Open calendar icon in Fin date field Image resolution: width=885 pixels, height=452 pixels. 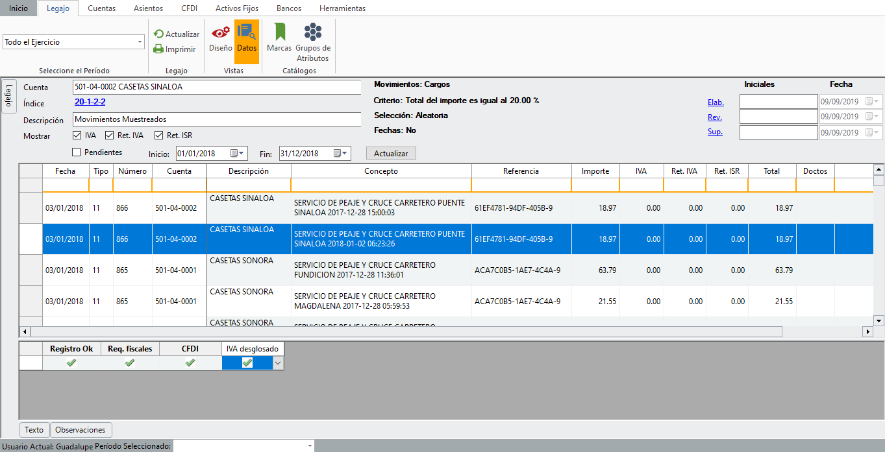coord(338,154)
